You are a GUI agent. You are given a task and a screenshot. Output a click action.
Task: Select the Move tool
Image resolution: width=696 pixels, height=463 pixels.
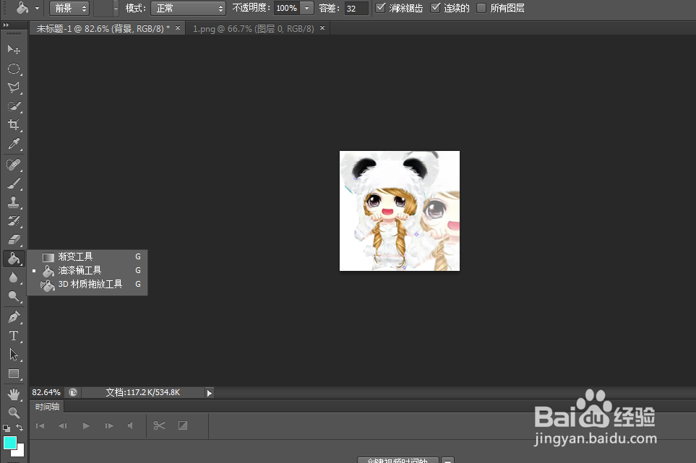[x=14, y=49]
